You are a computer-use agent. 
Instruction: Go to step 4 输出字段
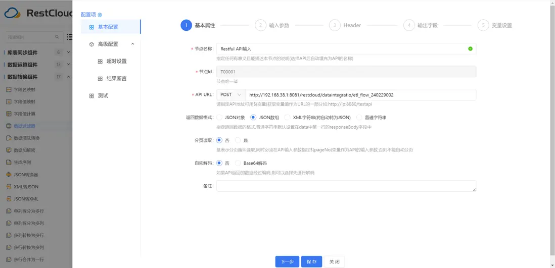coord(421,25)
